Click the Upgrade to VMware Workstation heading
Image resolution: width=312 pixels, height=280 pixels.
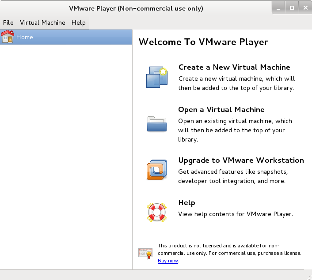coord(241,160)
